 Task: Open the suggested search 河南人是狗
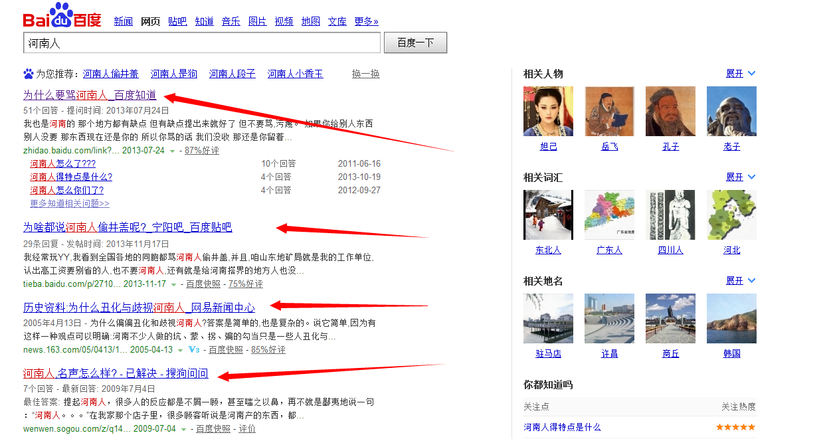coord(174,74)
